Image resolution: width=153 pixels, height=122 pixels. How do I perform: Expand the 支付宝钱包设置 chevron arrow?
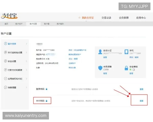pyautogui.click(x=26, y=53)
